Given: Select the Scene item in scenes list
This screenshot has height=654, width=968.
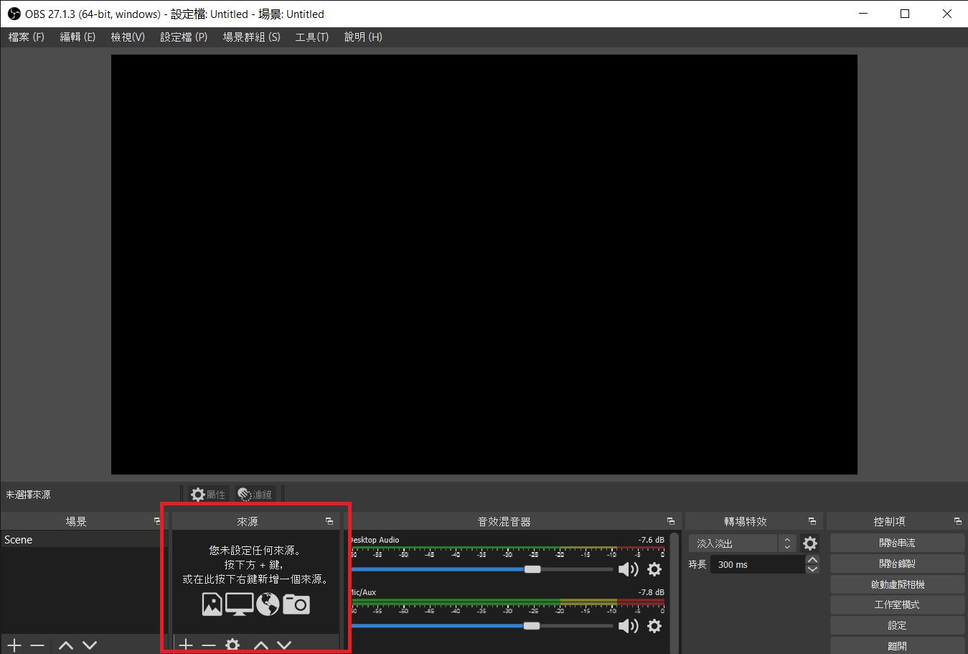Looking at the screenshot, I should click(x=19, y=540).
